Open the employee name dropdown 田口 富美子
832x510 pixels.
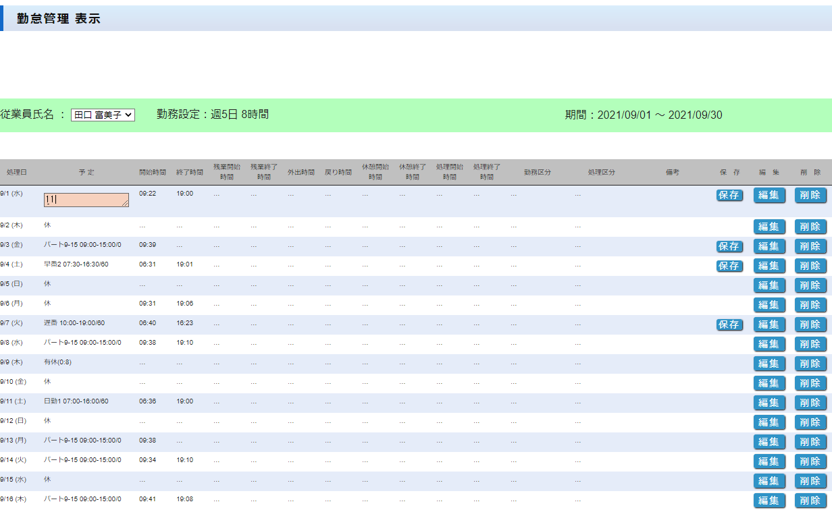pos(103,115)
